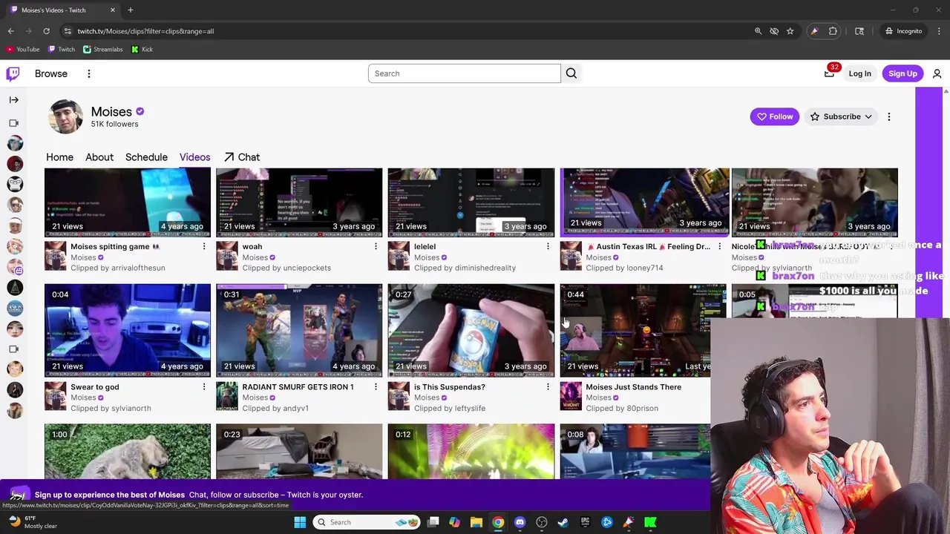
Task: Open options menu for 'RADIANT SMURF GETS IRON 1' clip
Action: (x=376, y=386)
